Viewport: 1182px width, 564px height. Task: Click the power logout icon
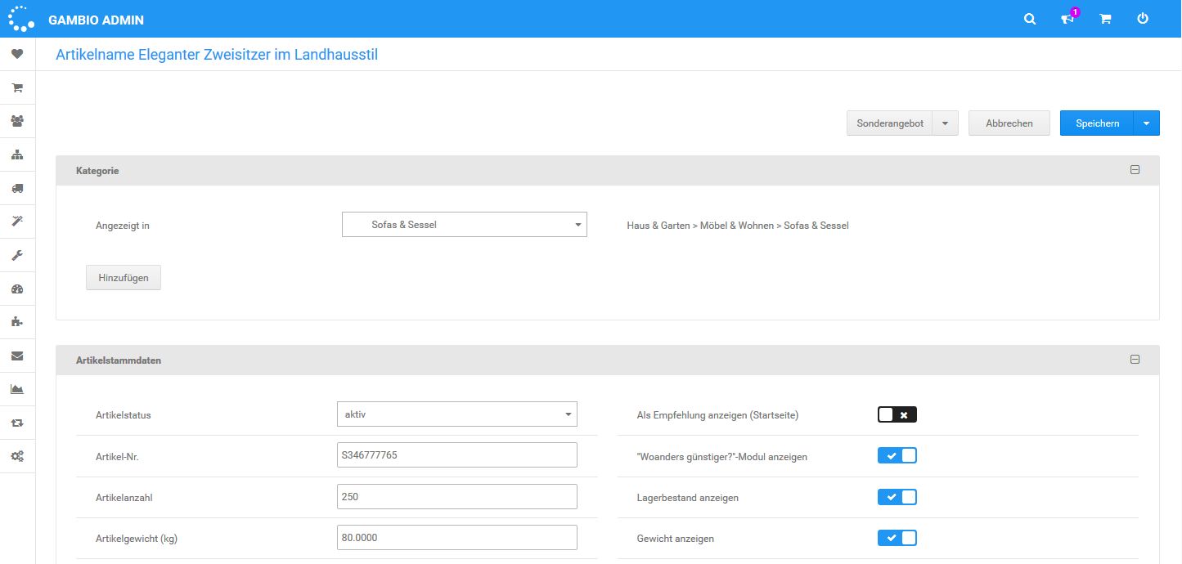tap(1143, 19)
